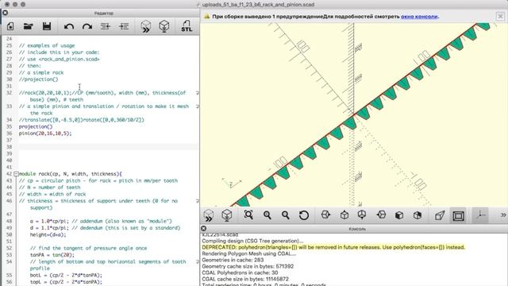Viewport: 508px width, 286px height.
Task: Click the 'd = 1.1*cp/pi;' dedendum line
Action: click(105, 228)
